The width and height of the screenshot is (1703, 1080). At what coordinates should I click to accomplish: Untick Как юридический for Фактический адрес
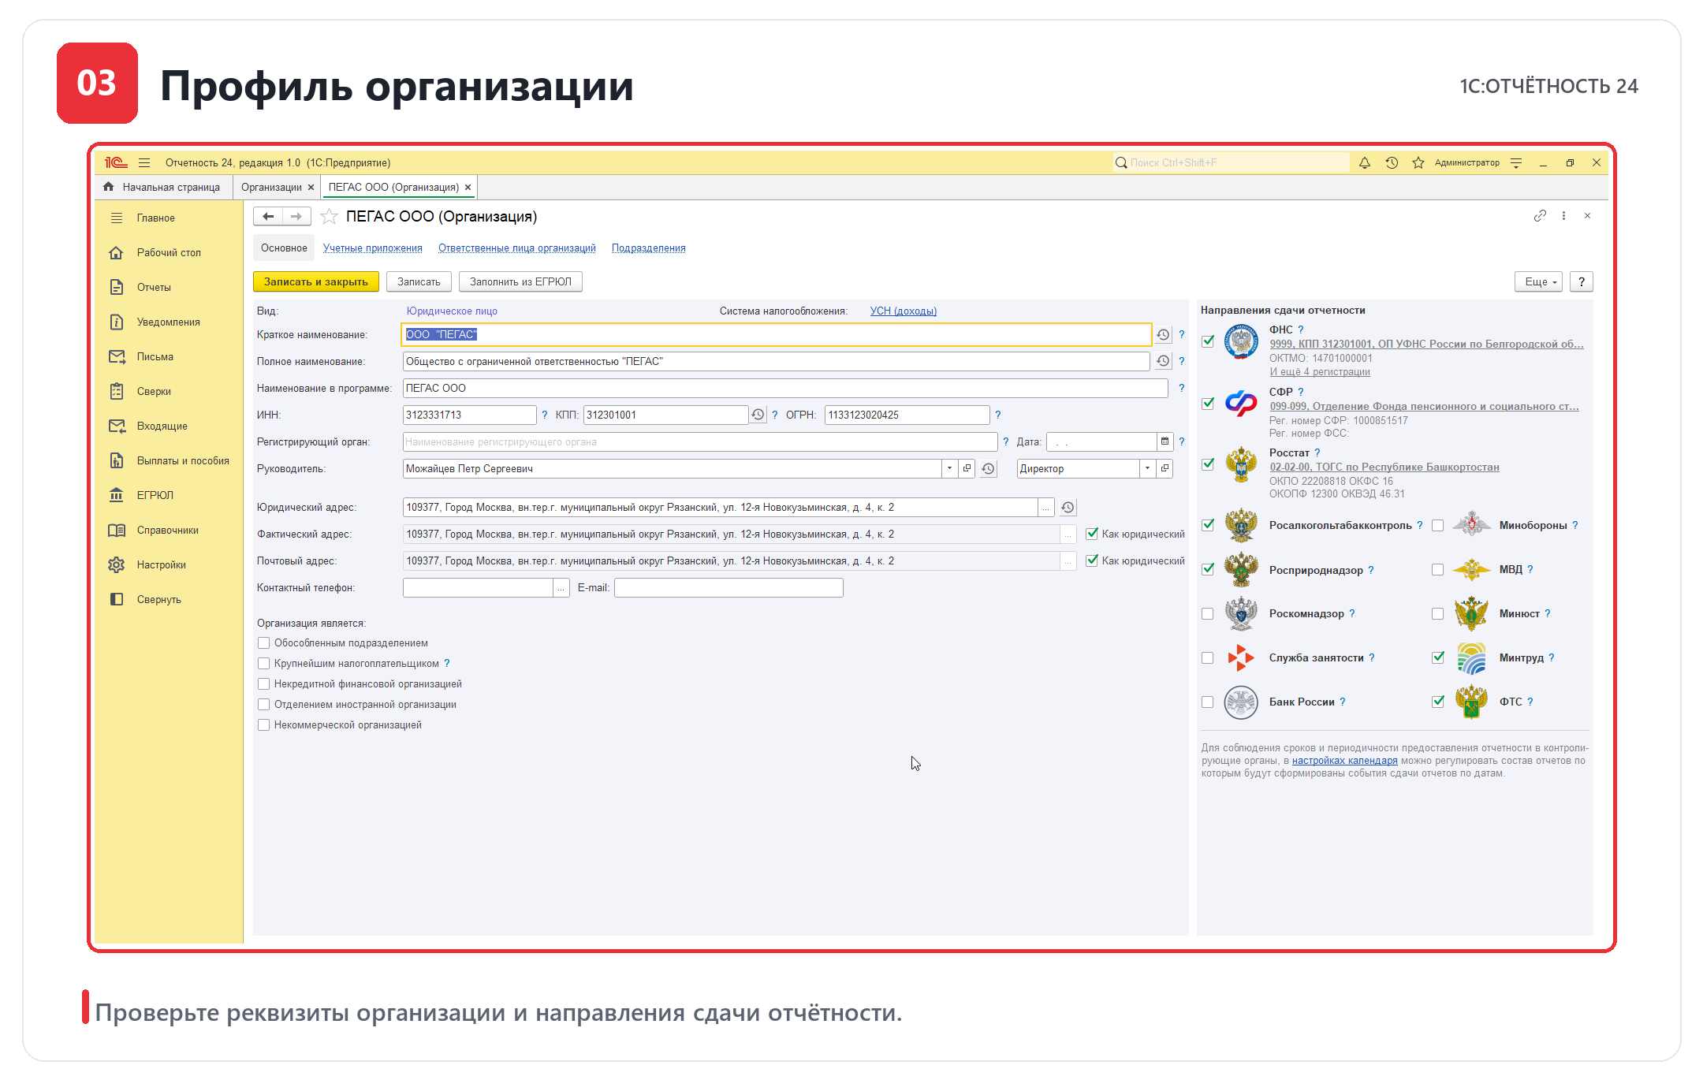point(1092,534)
